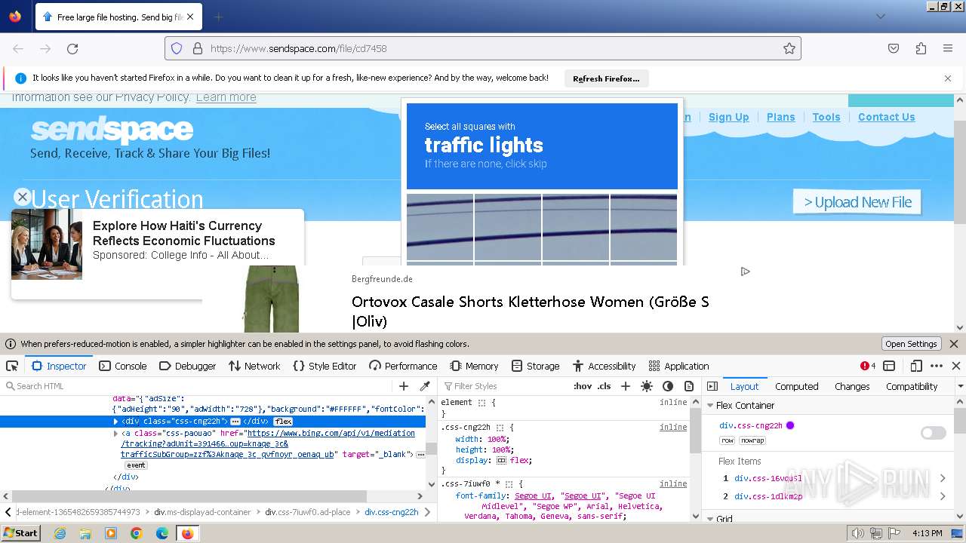The image size is (966, 543).
Task: Toggle the .cls class panel
Action: click(x=604, y=386)
